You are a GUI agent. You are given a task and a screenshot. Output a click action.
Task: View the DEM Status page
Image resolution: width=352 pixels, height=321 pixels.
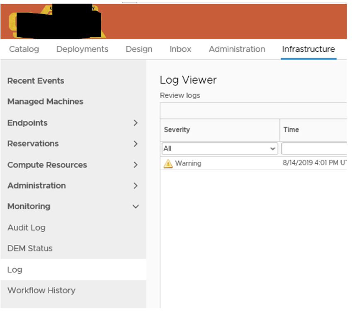pos(30,249)
